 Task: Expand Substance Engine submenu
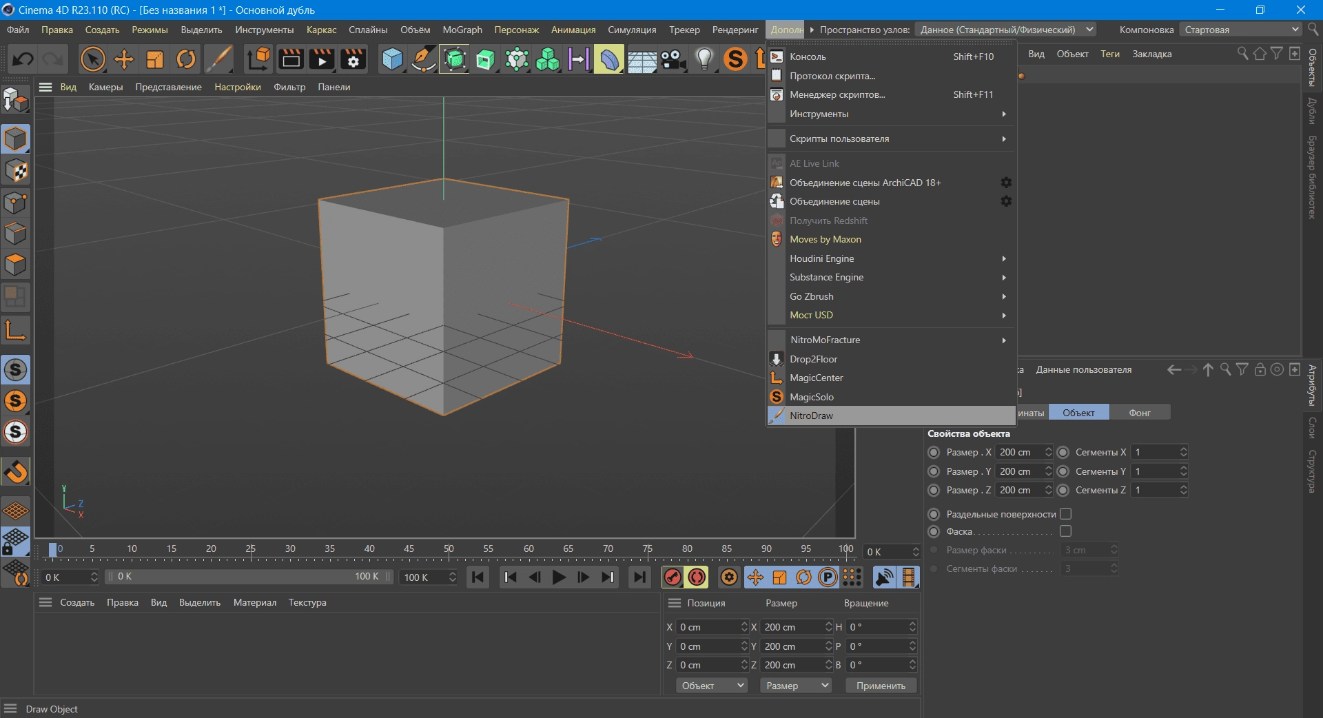tap(892, 277)
